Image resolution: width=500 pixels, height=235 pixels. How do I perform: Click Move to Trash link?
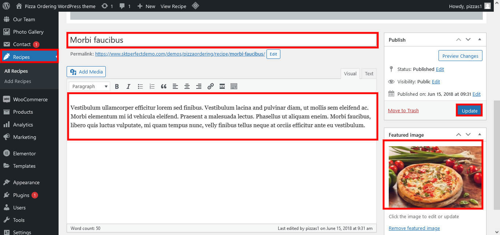click(403, 110)
